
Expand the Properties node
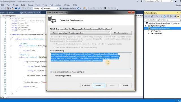tap(148, 31)
